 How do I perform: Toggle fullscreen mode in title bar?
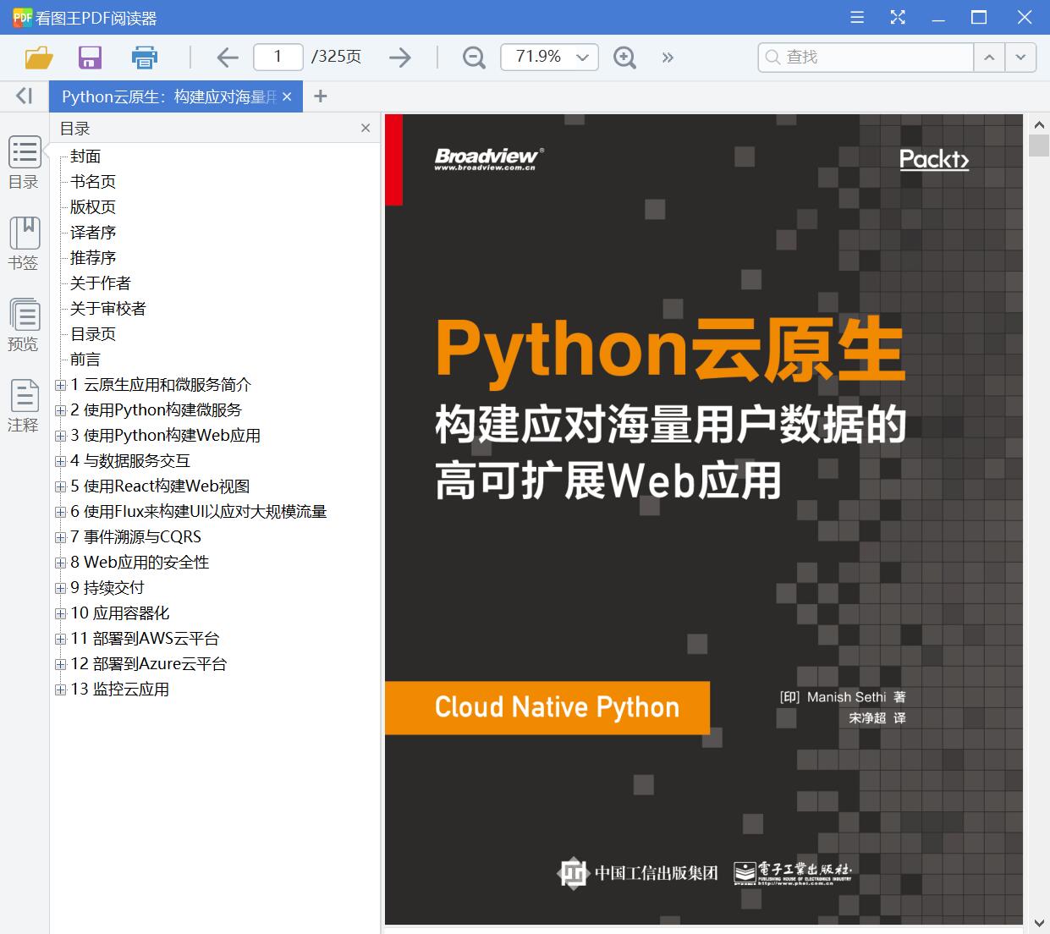coord(898,17)
